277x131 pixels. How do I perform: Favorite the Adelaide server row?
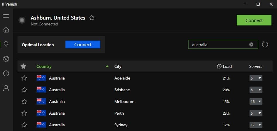click(x=24, y=78)
